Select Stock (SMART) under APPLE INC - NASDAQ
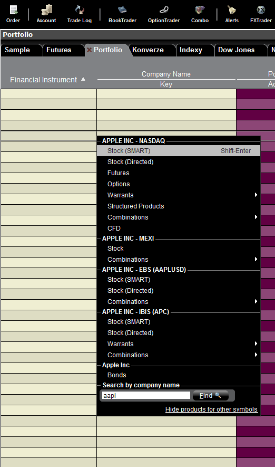The image size is (275, 467). click(x=179, y=151)
